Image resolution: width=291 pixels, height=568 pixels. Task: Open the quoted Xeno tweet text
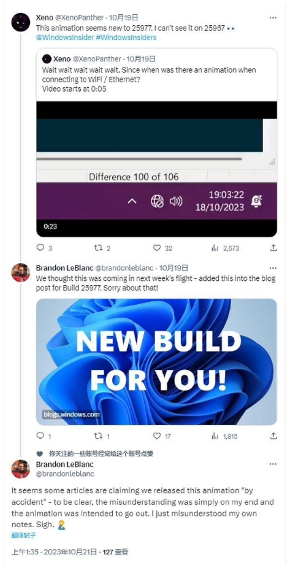[x=149, y=79]
